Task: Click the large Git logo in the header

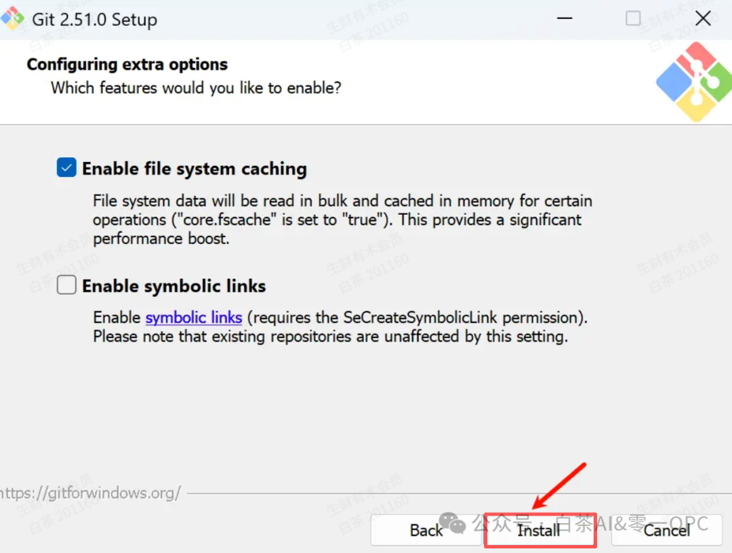Action: click(x=695, y=82)
